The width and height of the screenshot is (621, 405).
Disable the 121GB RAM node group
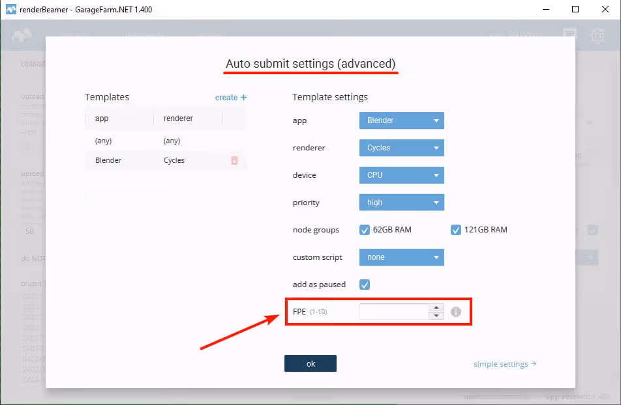pos(455,229)
